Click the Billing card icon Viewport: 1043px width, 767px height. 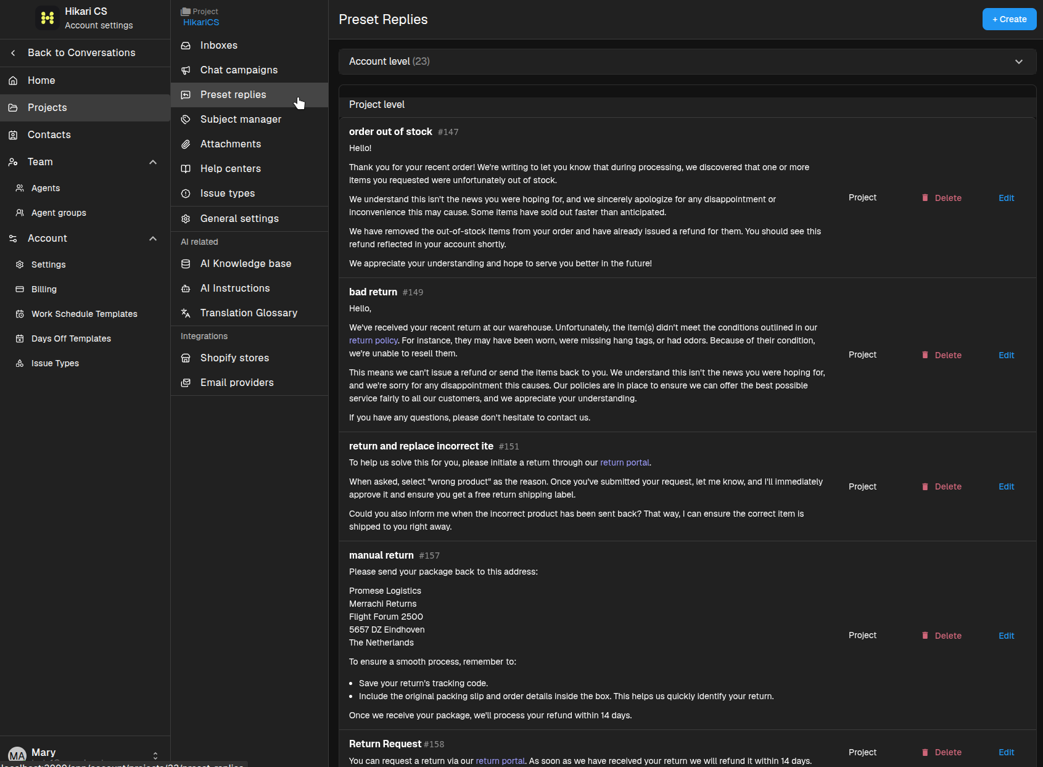click(20, 289)
